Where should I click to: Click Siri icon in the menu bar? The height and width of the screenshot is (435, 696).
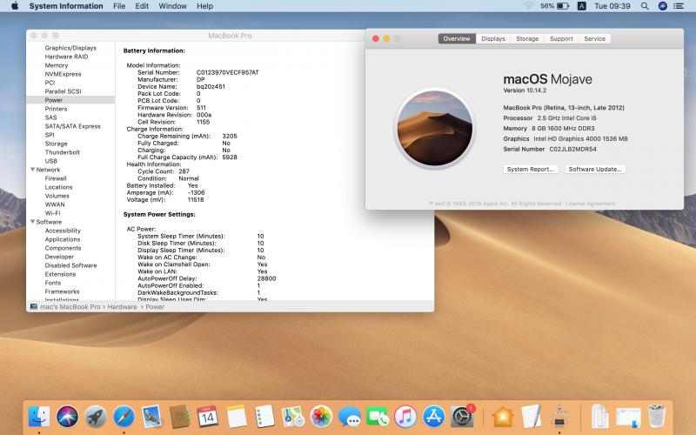[663, 6]
